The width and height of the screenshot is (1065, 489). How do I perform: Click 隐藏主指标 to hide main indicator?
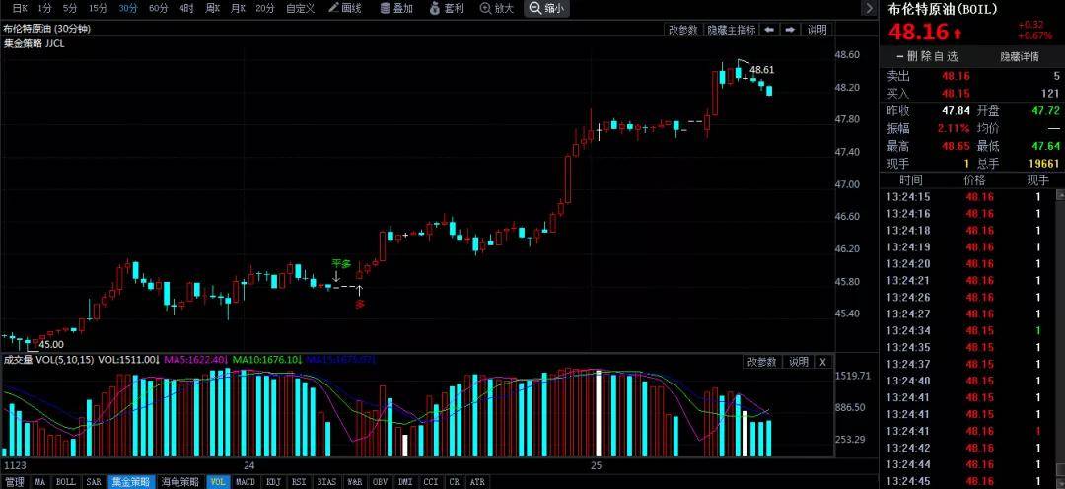(x=731, y=30)
